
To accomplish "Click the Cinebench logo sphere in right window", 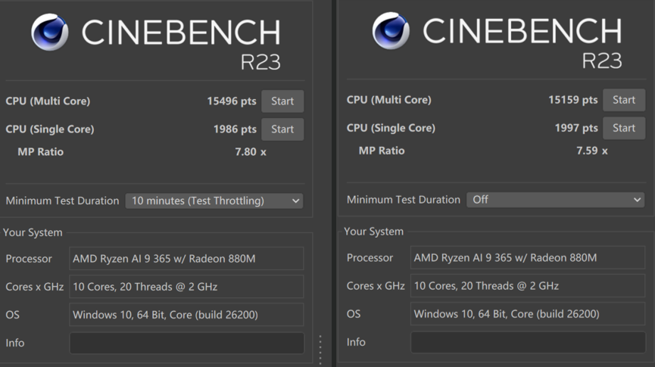I will 391,31.
